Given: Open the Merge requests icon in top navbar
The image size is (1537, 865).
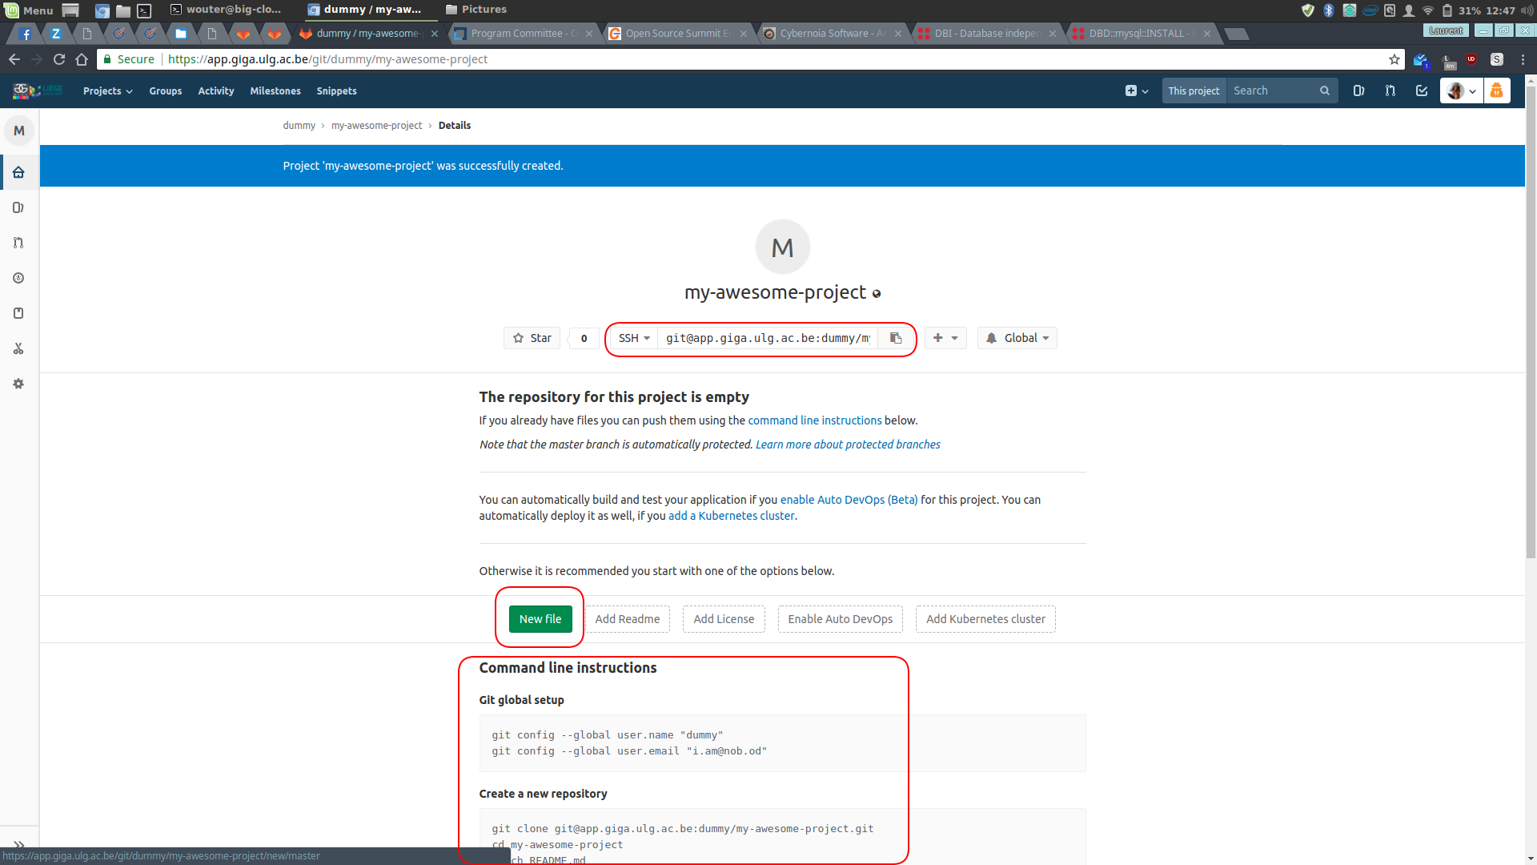Looking at the screenshot, I should [1391, 91].
